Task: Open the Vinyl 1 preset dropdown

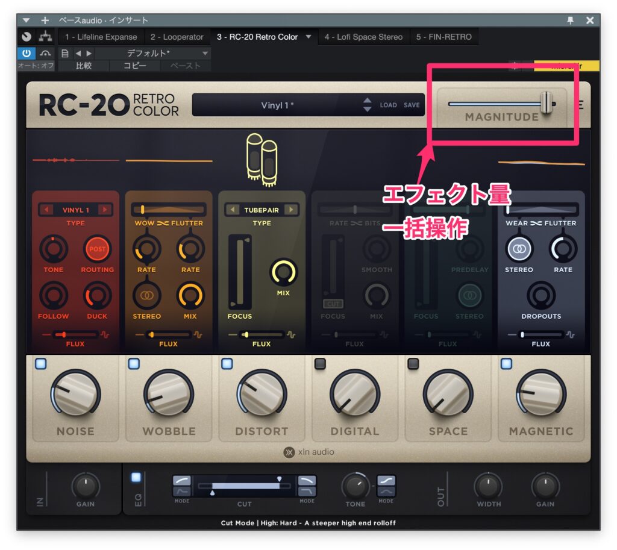Action: click(x=278, y=104)
